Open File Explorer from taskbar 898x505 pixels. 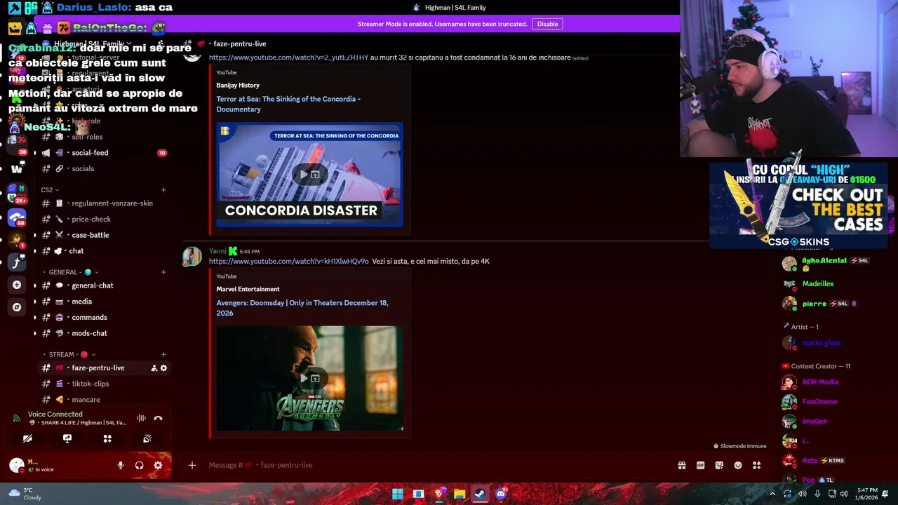coord(460,494)
